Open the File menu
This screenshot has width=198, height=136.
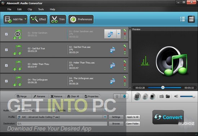click(9, 9)
